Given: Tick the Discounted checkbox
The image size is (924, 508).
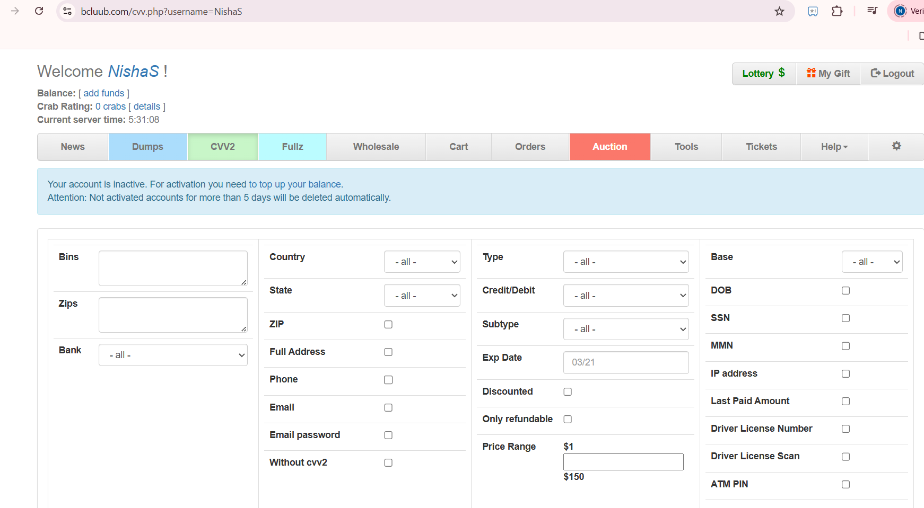Looking at the screenshot, I should (568, 391).
